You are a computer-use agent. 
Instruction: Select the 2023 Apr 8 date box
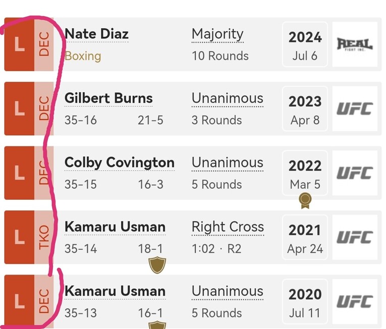pos(305,108)
